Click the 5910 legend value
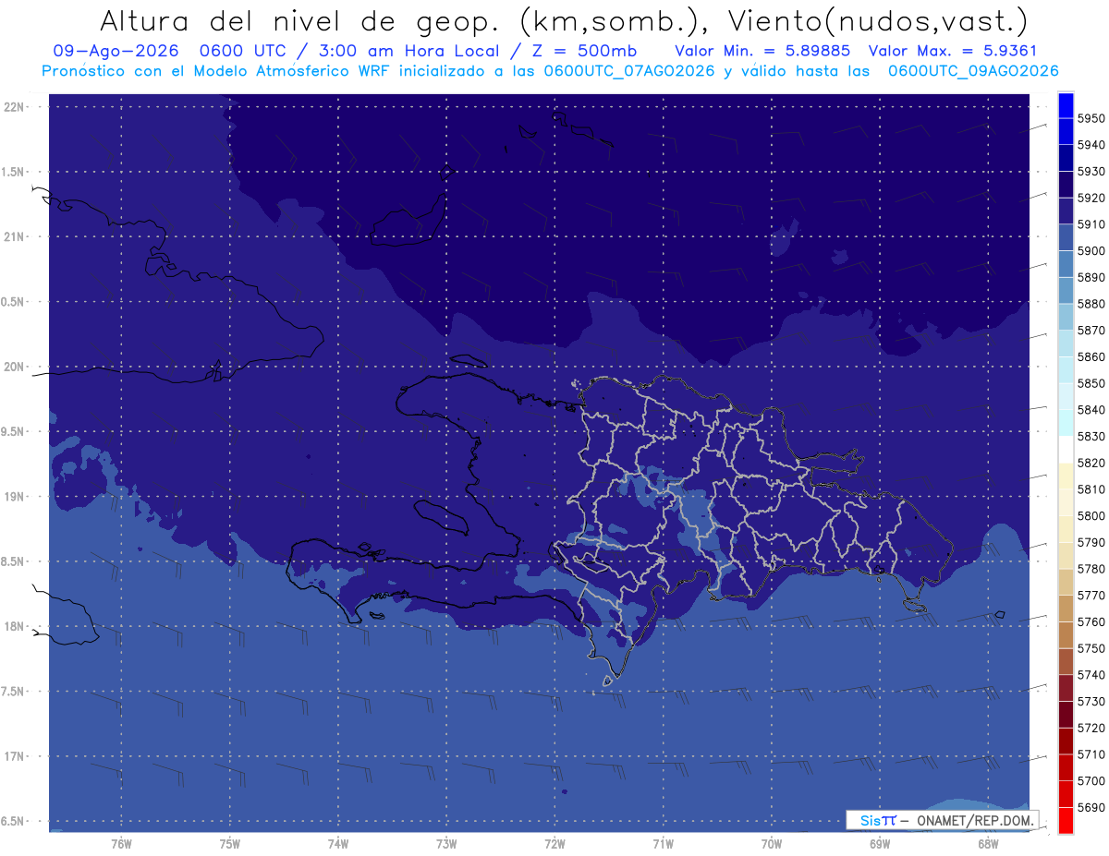 (x=1091, y=224)
